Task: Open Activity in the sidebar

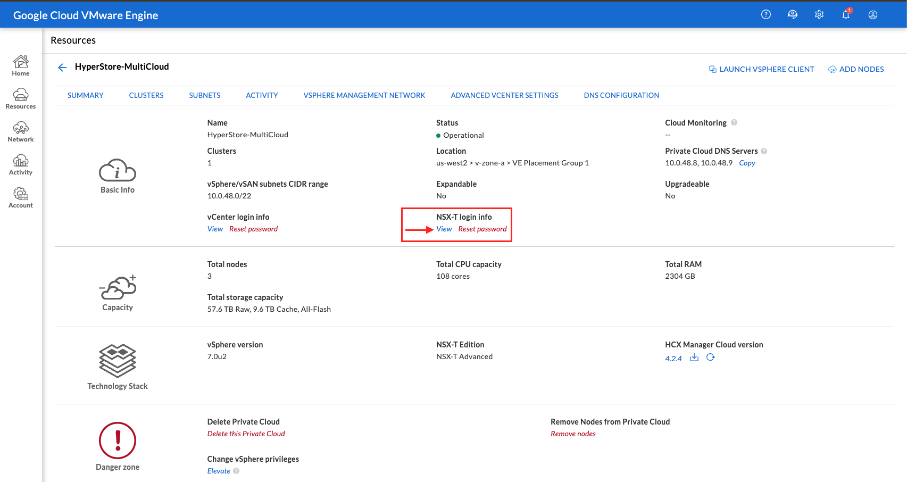Action: 21,164
